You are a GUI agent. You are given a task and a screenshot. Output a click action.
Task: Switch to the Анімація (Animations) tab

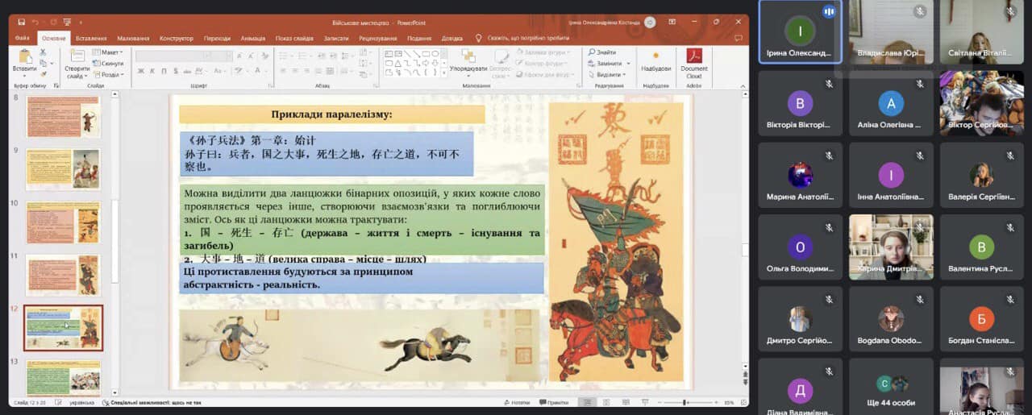click(252, 38)
